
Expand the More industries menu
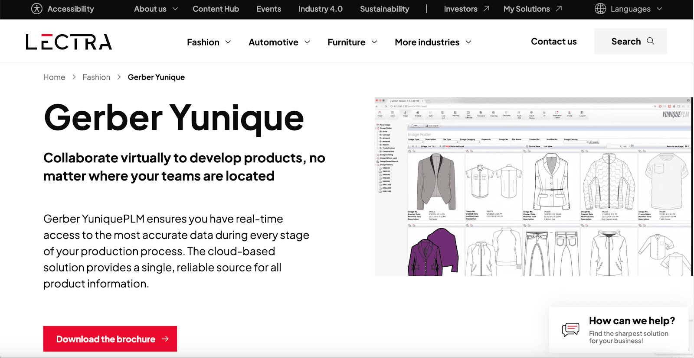pyautogui.click(x=433, y=42)
